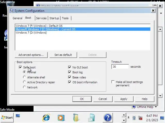Switch to System Configuration taskbar icon
The image size is (165, 123).
pyautogui.click(x=92, y=118)
